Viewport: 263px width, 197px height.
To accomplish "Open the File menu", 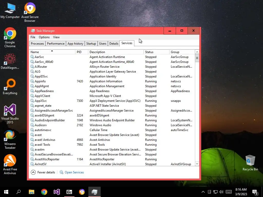I will pos(33,37).
